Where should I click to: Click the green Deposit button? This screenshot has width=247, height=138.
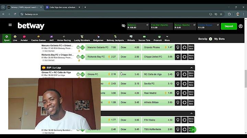229,26
